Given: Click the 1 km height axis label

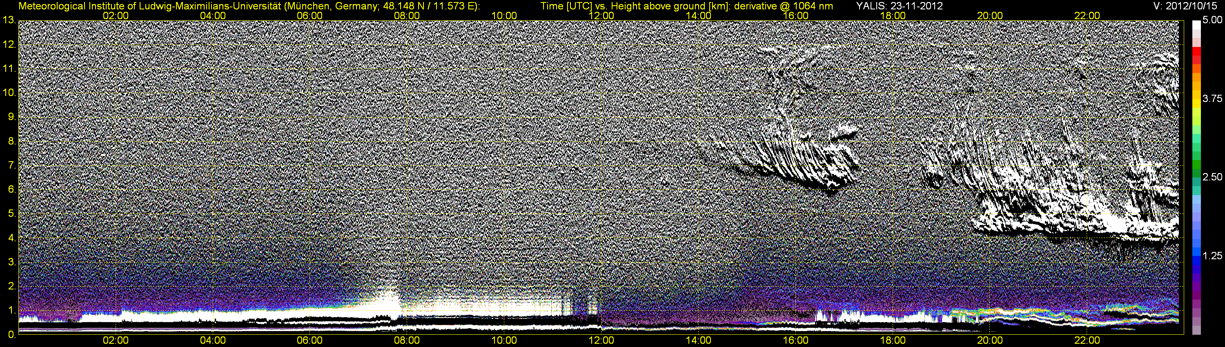Looking at the screenshot, I should [x=12, y=310].
